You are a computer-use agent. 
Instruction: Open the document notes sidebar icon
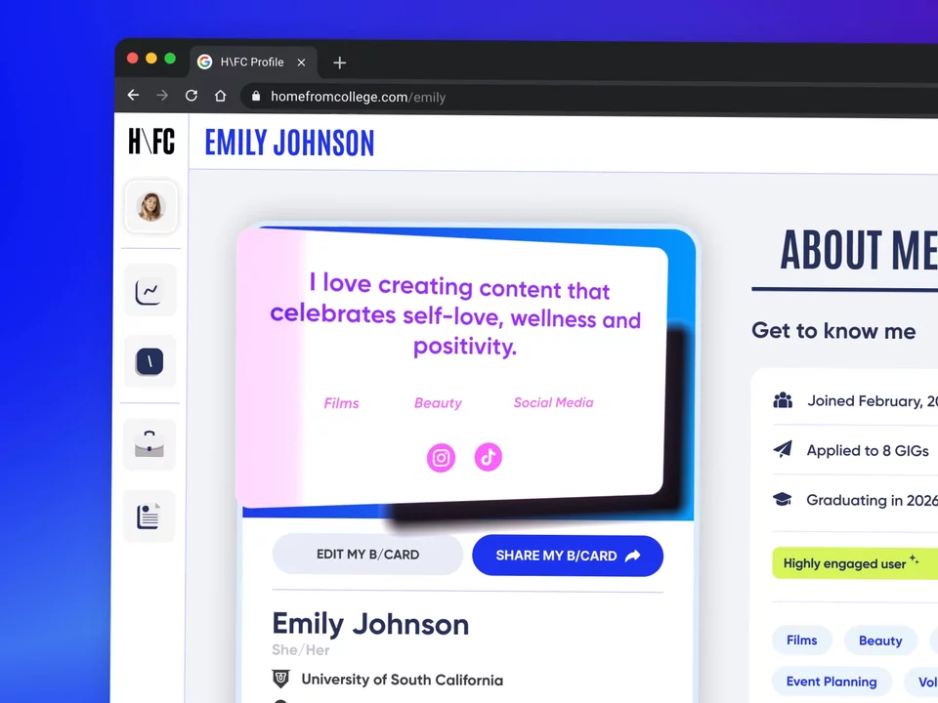click(149, 517)
